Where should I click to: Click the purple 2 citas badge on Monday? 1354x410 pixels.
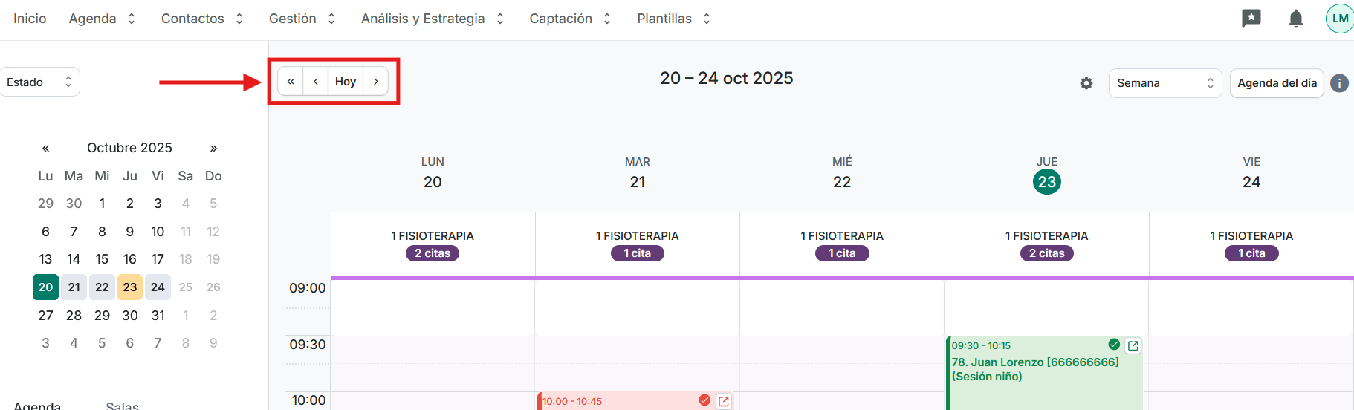point(433,253)
